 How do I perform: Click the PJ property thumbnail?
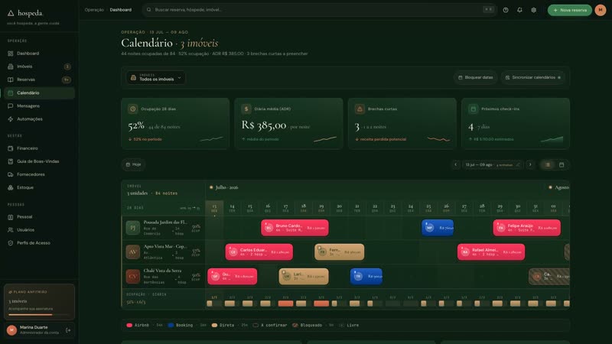pos(132,228)
